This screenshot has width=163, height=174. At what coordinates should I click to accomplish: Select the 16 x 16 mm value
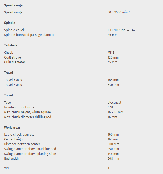tap(115, 112)
